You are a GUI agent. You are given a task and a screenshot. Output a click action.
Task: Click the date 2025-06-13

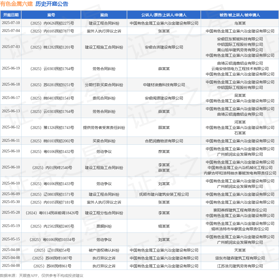[x=11, y=111]
